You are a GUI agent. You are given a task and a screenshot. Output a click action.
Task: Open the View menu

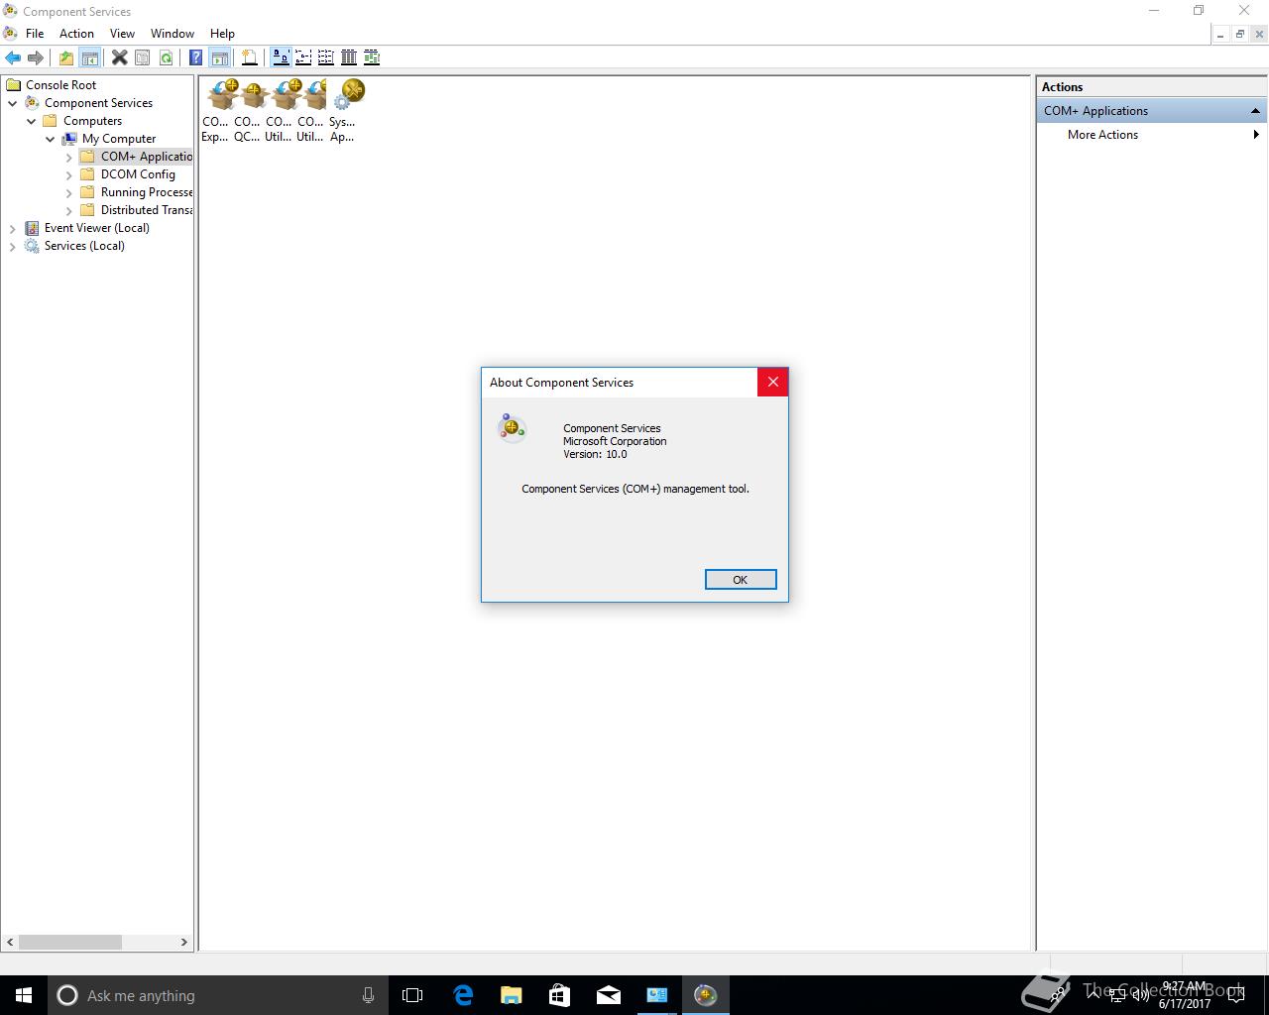point(122,34)
